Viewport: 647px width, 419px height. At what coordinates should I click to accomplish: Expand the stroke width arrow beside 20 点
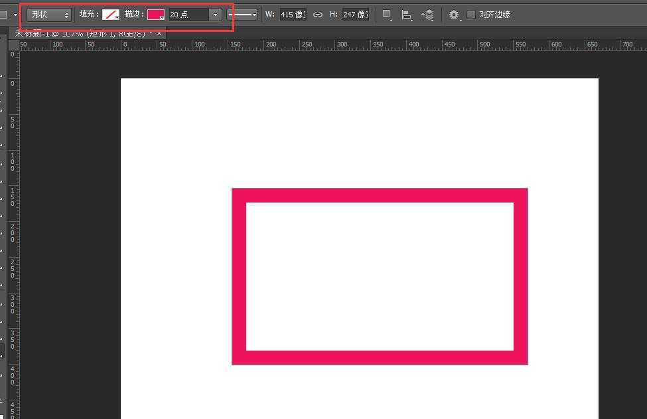click(x=215, y=14)
